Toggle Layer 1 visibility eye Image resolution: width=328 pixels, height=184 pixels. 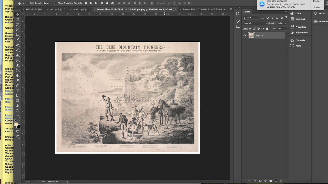coord(245,36)
